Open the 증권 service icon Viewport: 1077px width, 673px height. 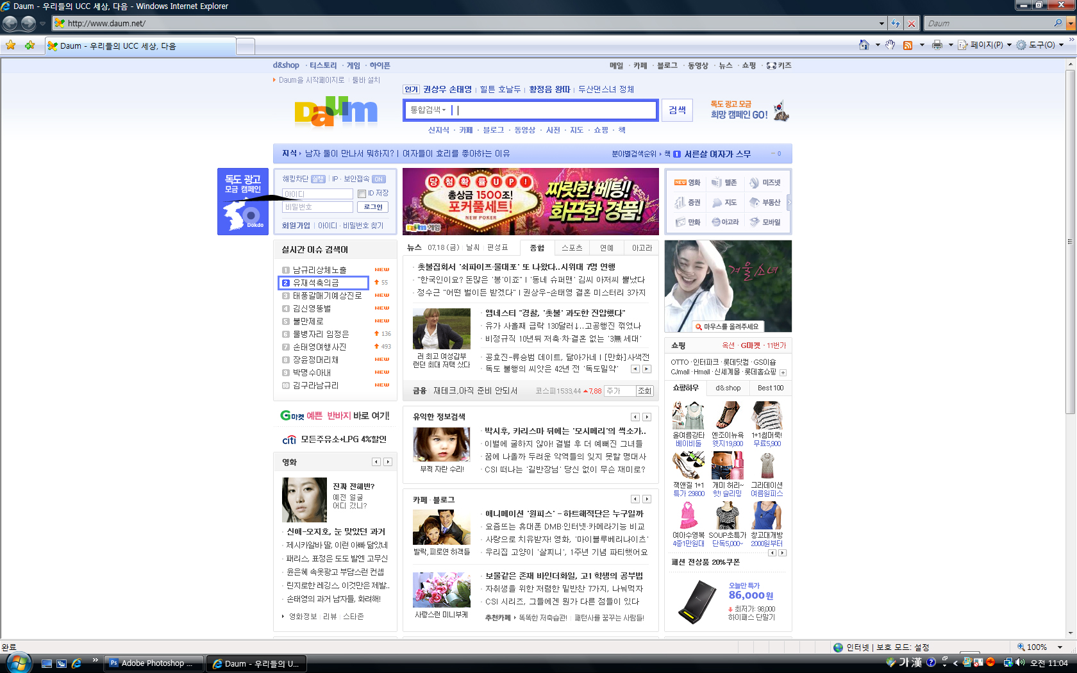(x=687, y=203)
